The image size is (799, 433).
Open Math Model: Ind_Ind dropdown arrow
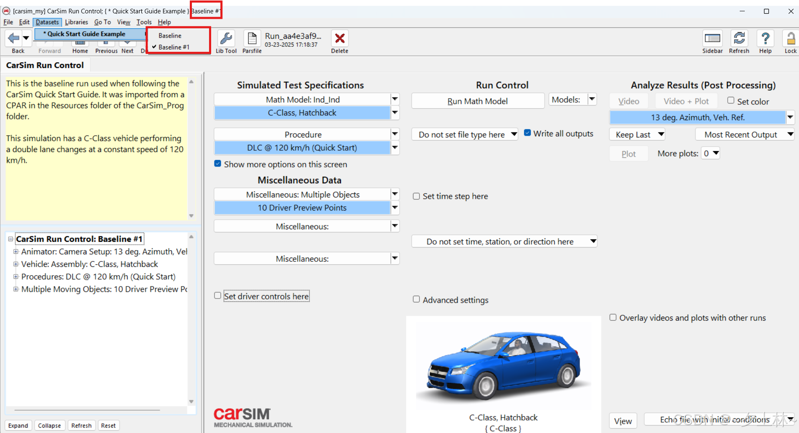(x=395, y=99)
